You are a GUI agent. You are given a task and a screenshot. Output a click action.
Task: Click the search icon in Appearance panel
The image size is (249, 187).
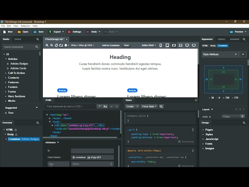coord(244,39)
